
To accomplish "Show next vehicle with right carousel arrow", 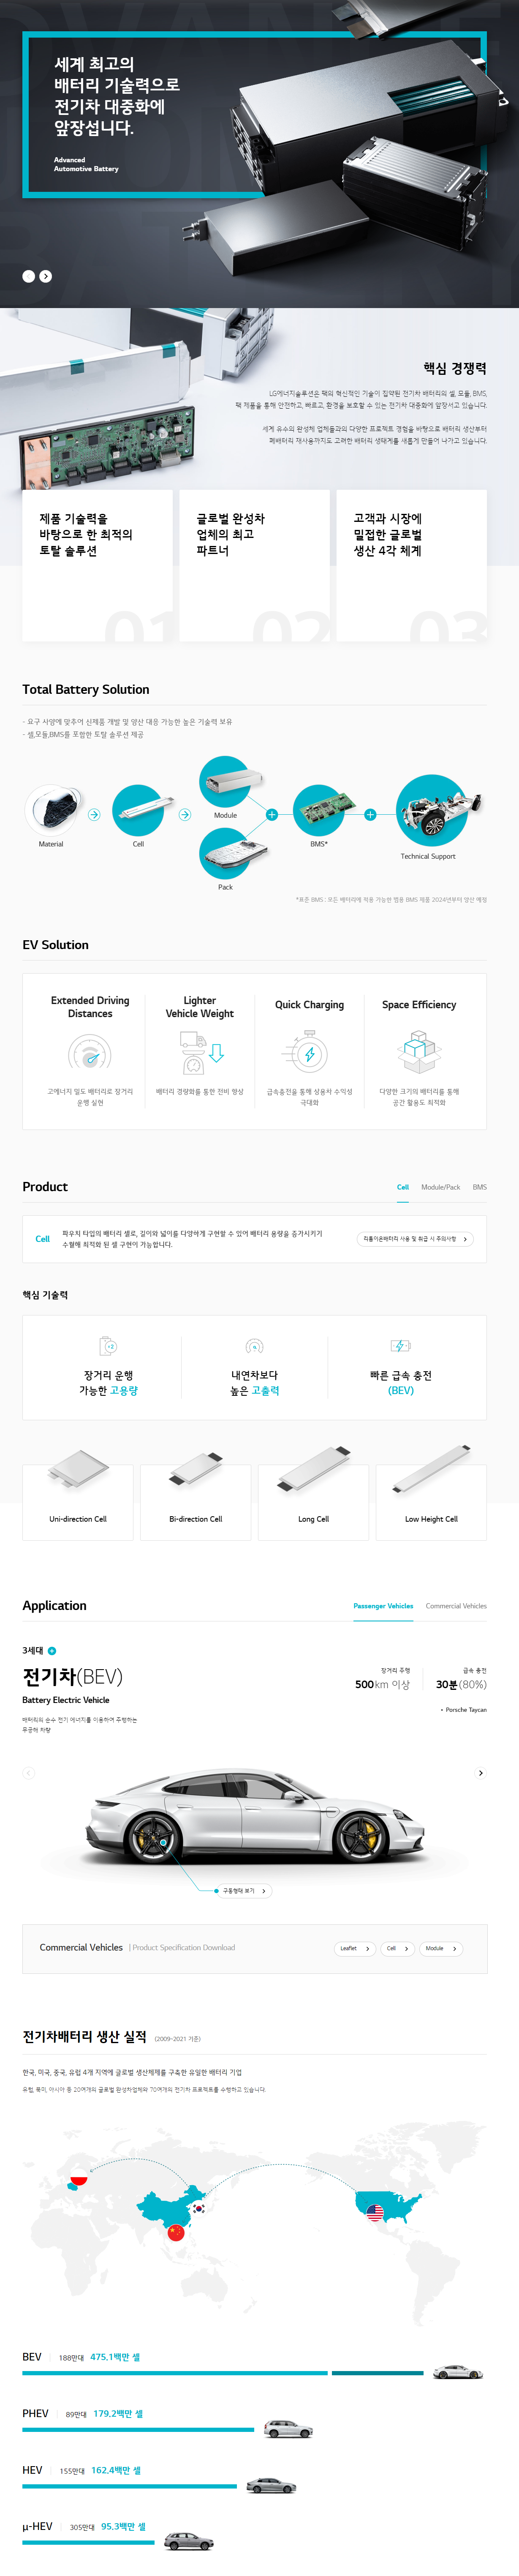I will 481,1773.
